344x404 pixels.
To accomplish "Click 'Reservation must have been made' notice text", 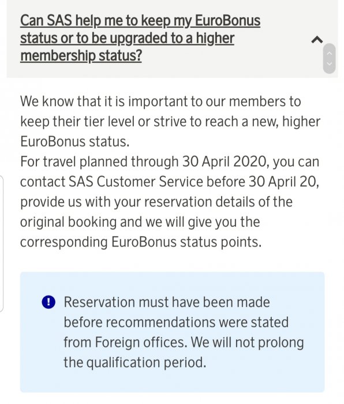I will pos(167,302).
